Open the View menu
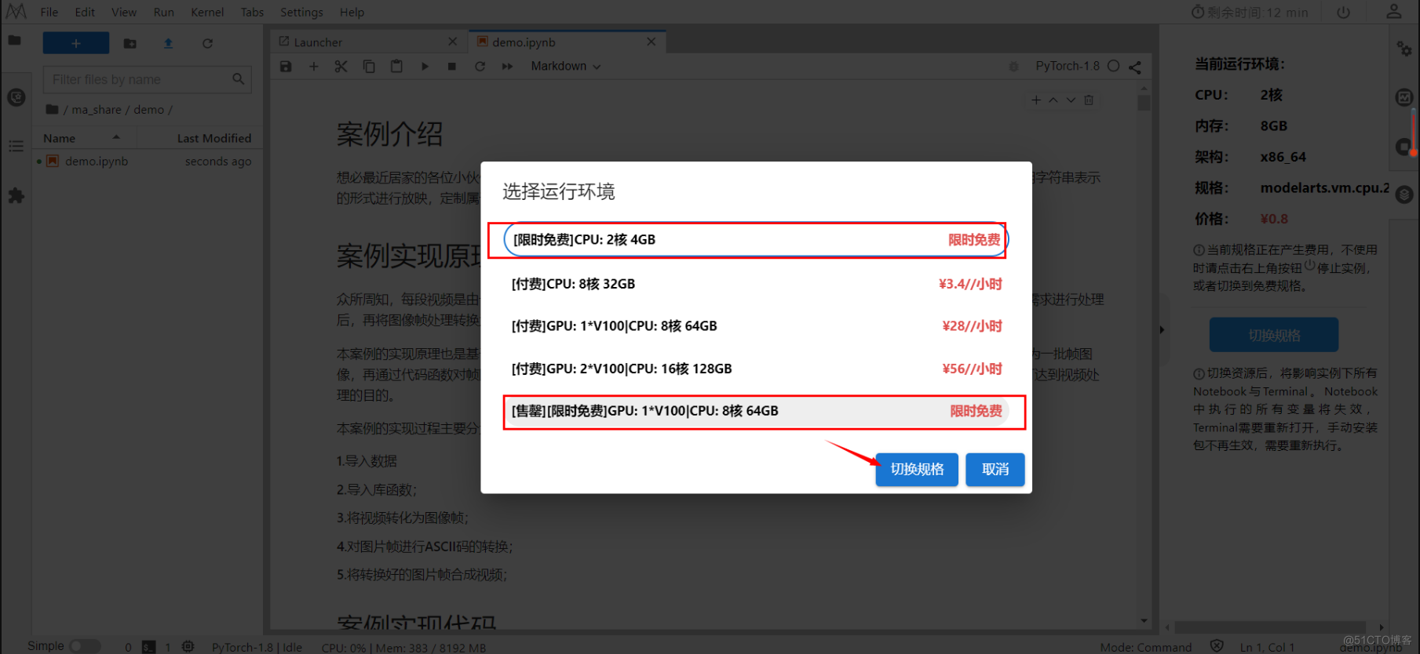Viewport: 1420px width, 654px height. pos(124,13)
